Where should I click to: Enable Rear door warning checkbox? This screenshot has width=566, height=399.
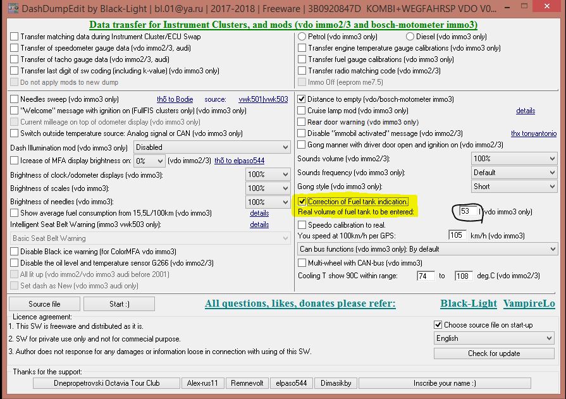coord(301,122)
